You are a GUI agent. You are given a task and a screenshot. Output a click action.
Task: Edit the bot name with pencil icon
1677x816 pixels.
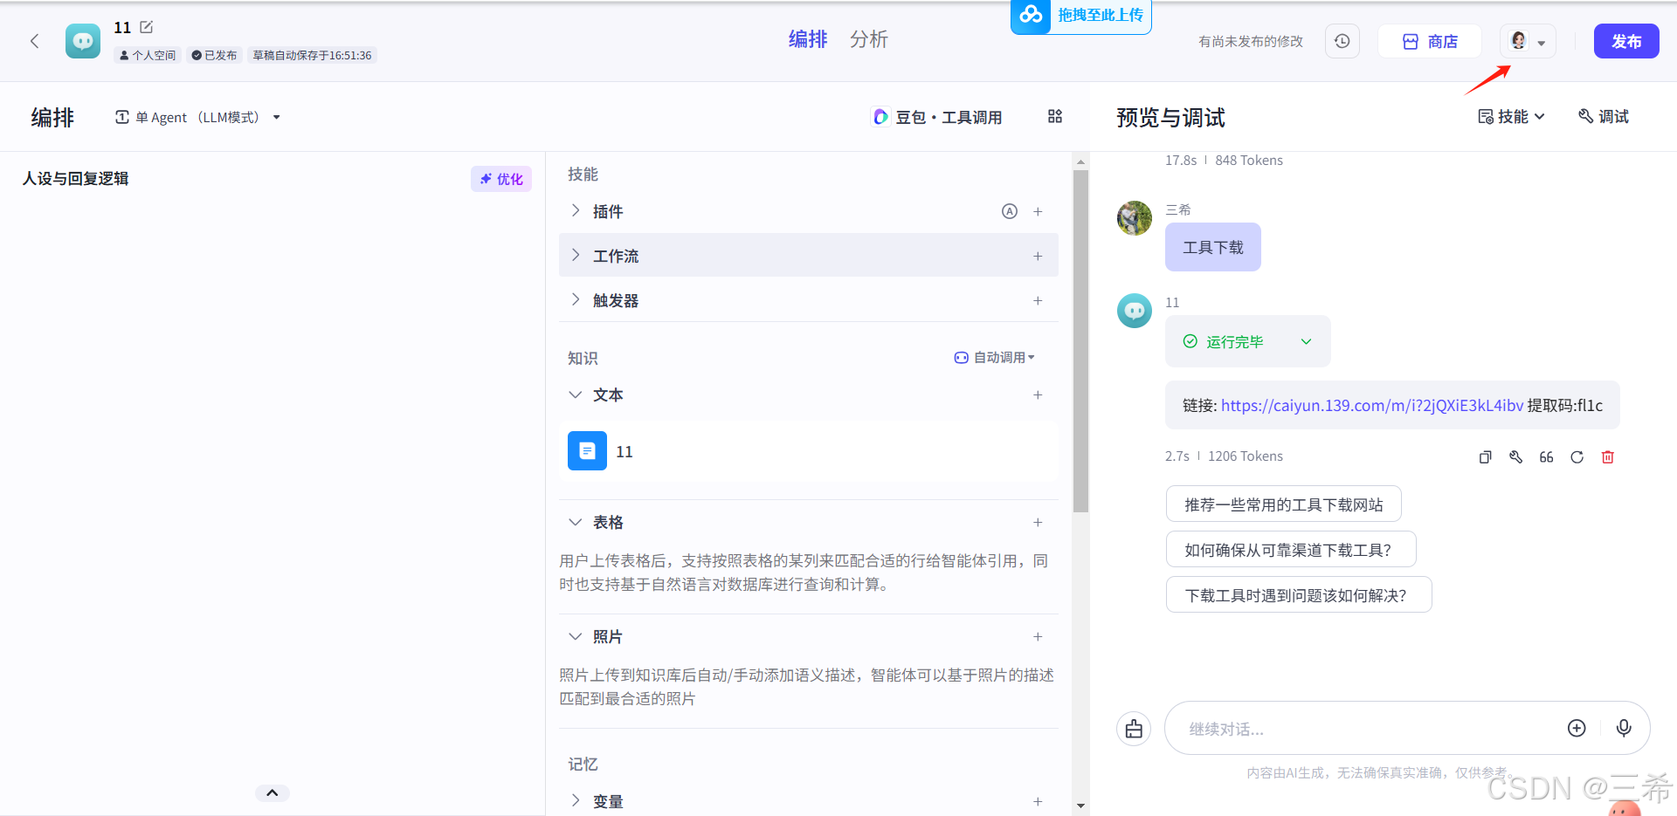tap(147, 27)
